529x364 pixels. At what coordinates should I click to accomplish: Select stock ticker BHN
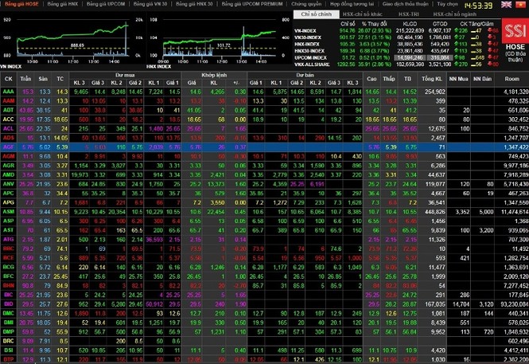pos(9,286)
